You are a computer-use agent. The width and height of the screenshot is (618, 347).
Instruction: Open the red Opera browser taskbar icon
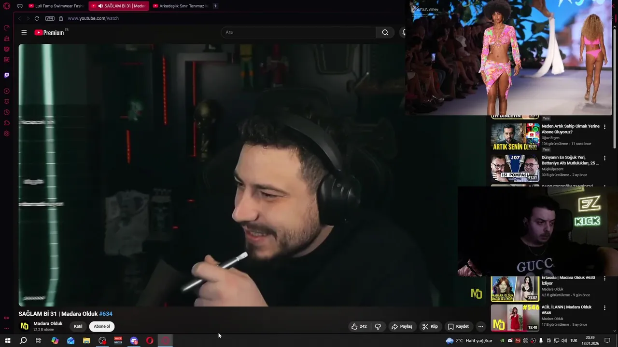(150, 341)
